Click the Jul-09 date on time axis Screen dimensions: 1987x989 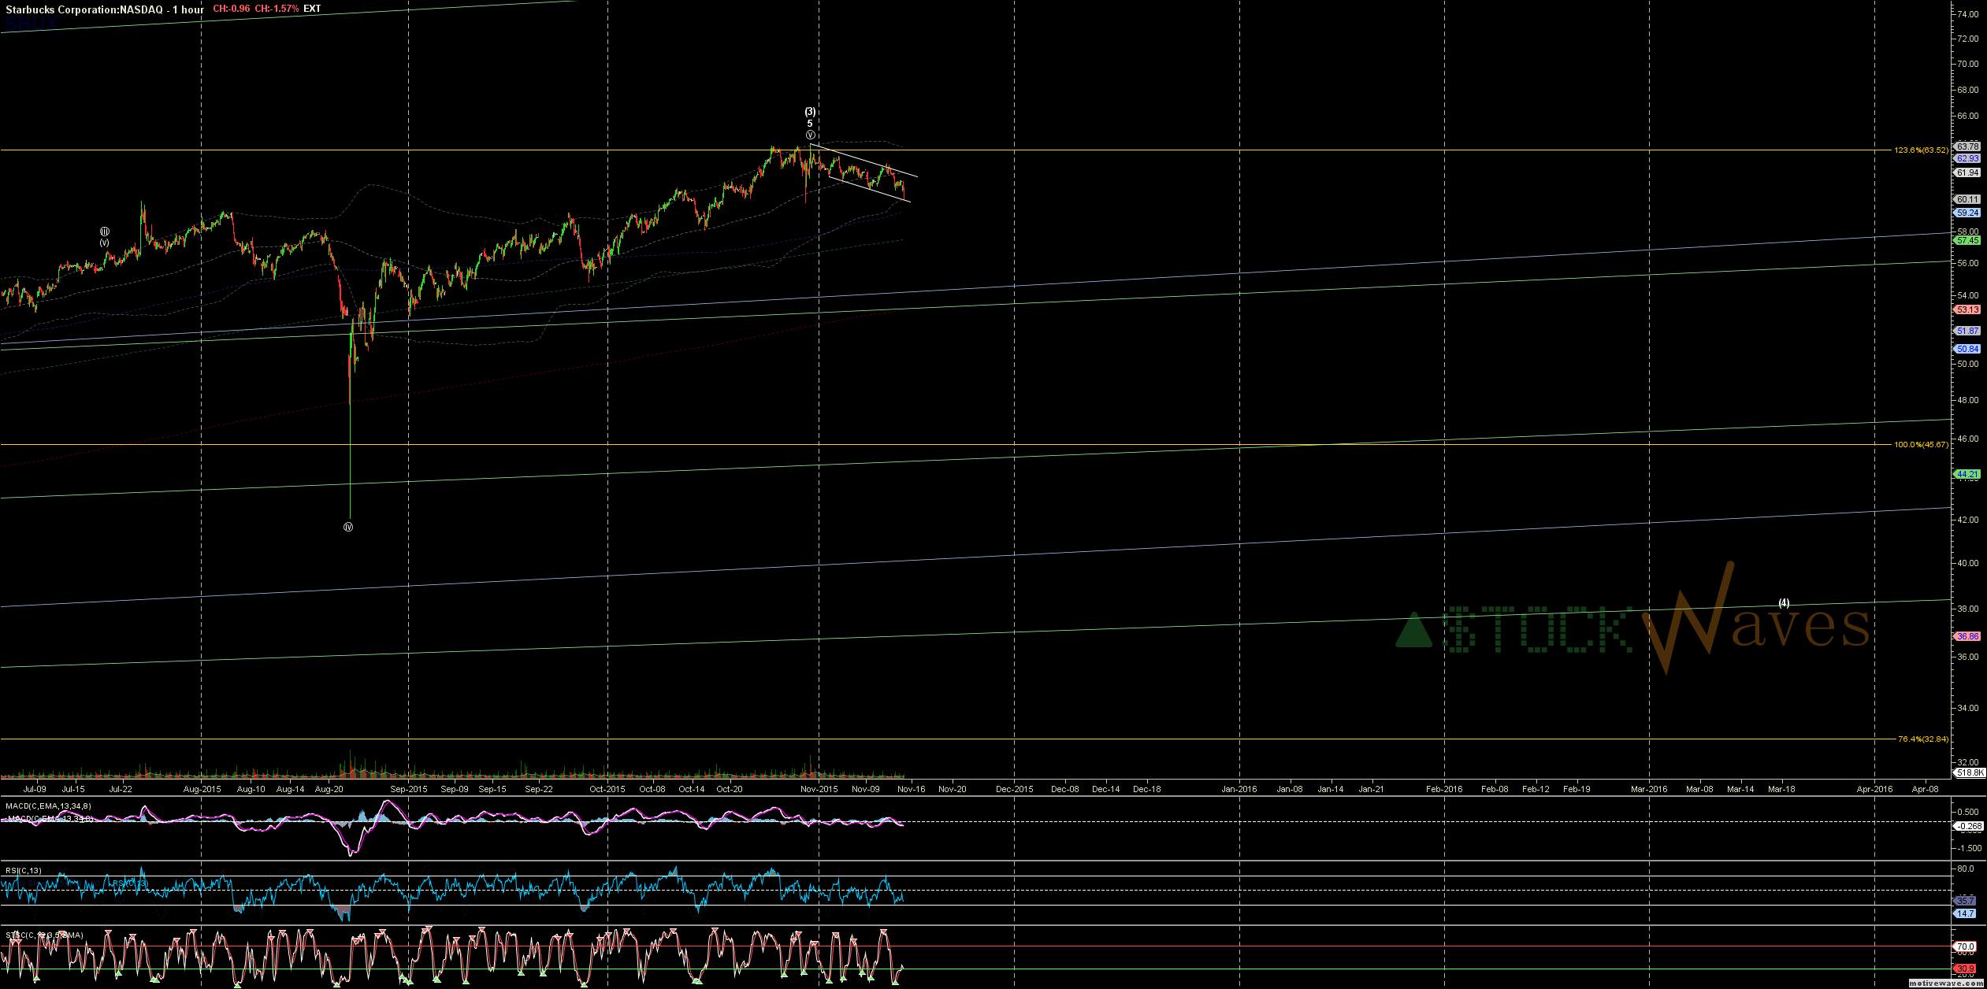tap(35, 789)
